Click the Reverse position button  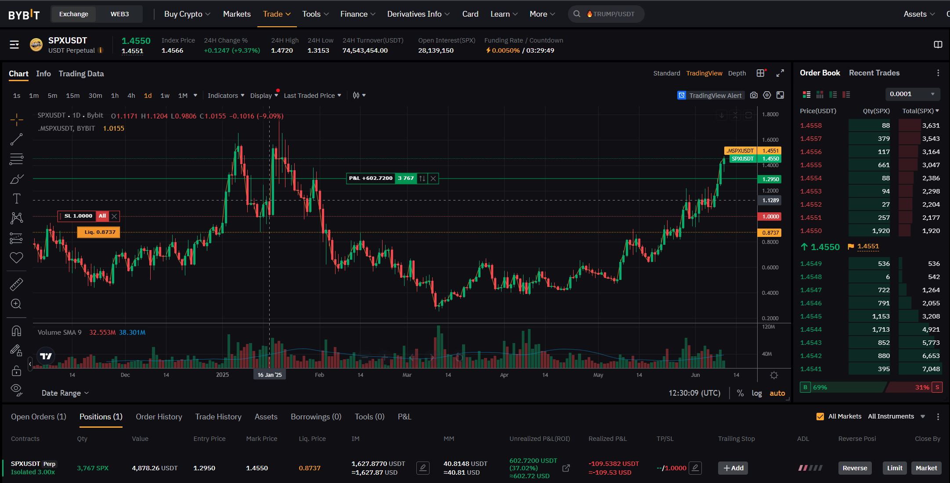pyautogui.click(x=855, y=468)
